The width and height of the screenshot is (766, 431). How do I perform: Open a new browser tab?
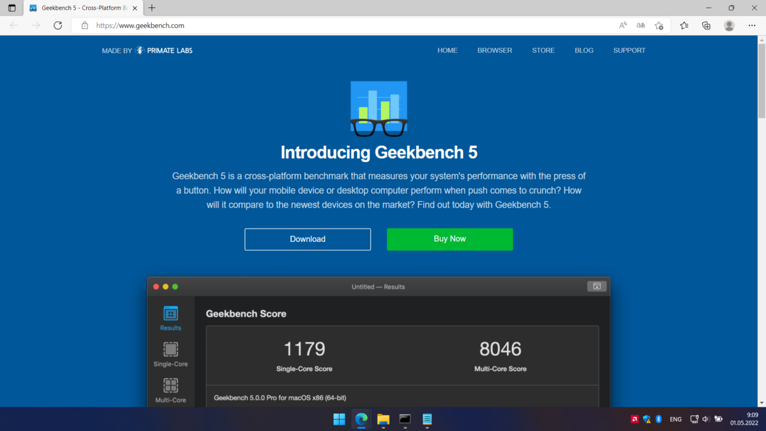tap(151, 8)
